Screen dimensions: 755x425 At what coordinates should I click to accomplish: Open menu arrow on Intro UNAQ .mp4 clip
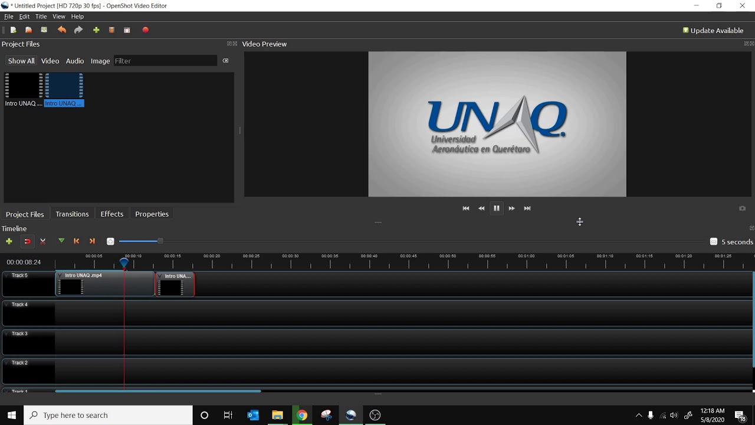(x=61, y=276)
